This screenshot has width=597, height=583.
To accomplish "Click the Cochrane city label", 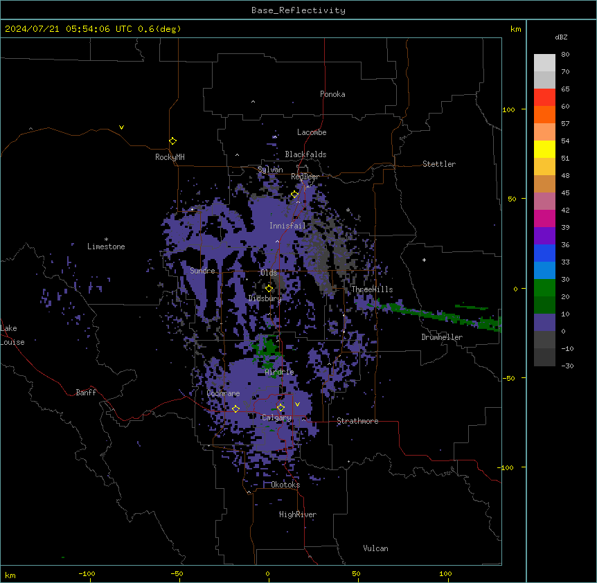I will pos(223,393).
